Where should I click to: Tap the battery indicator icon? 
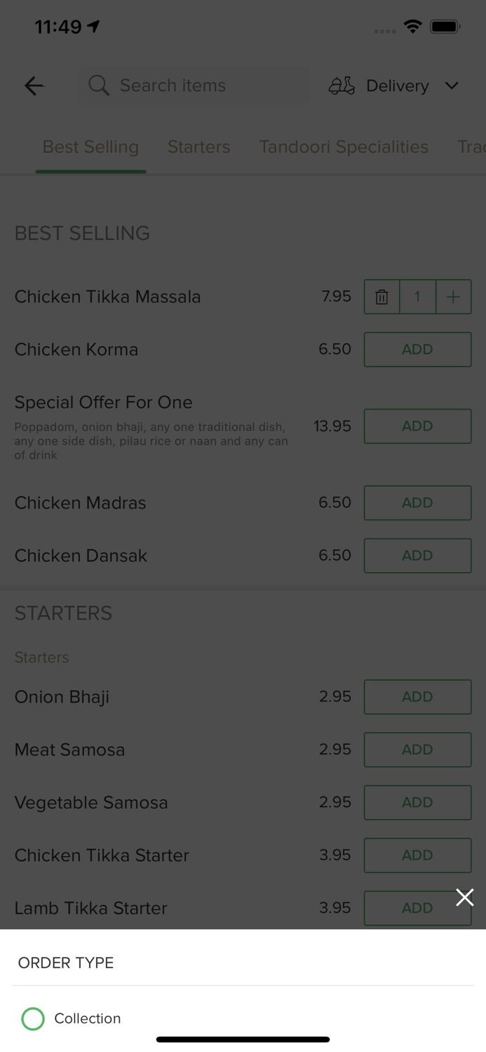446,26
